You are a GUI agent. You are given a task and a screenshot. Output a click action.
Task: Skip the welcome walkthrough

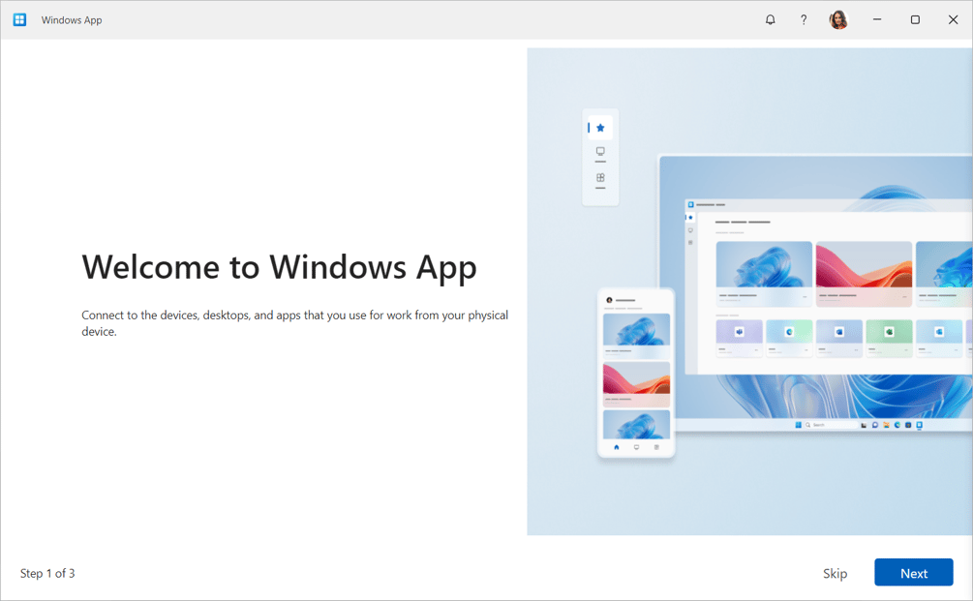tap(835, 572)
